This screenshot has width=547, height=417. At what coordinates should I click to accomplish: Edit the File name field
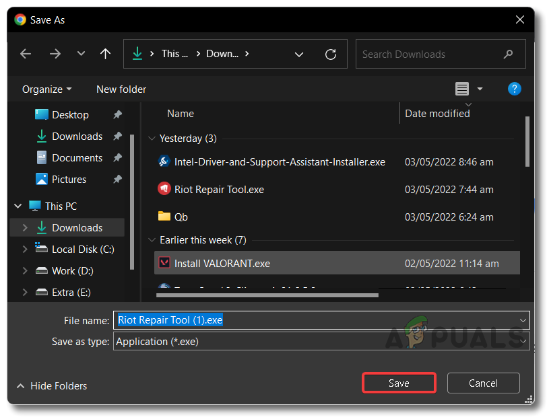coord(316,320)
